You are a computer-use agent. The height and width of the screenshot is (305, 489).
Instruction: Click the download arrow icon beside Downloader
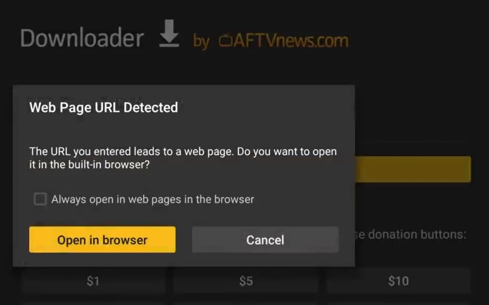(169, 33)
